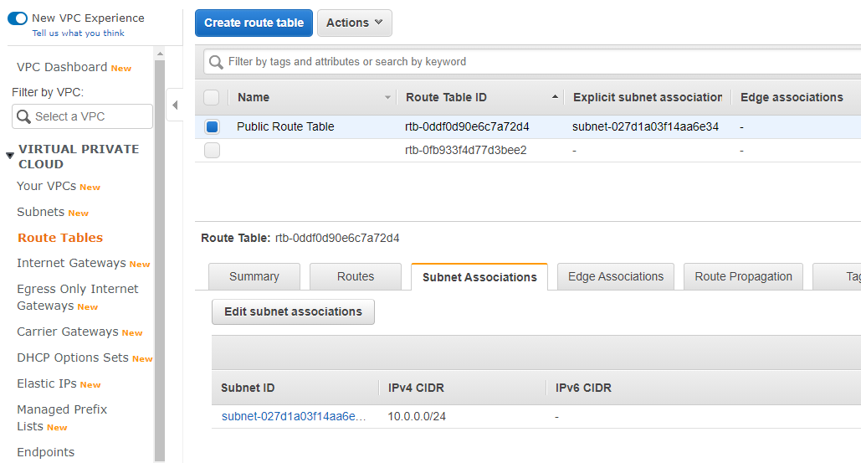The width and height of the screenshot is (861, 463).
Task: Click Edit subnet associations button
Action: [293, 312]
